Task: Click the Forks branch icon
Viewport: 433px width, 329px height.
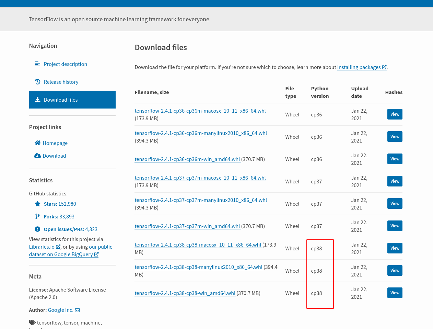Action: click(37, 216)
